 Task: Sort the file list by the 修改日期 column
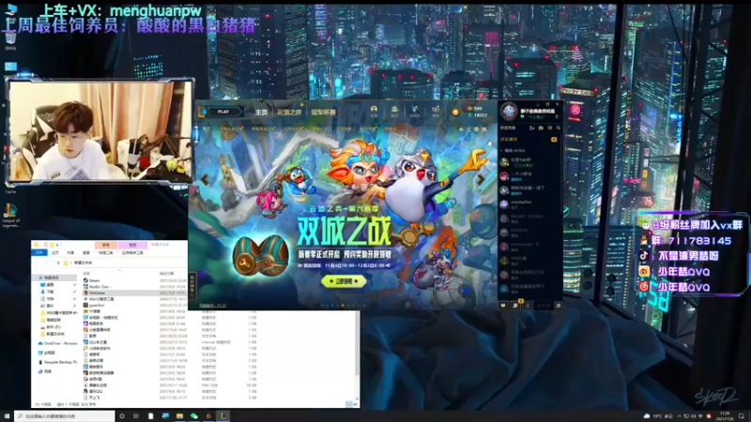coord(167,273)
